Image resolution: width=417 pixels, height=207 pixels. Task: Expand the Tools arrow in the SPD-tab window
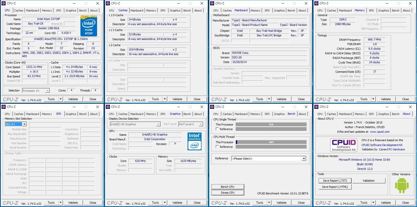[60, 203]
